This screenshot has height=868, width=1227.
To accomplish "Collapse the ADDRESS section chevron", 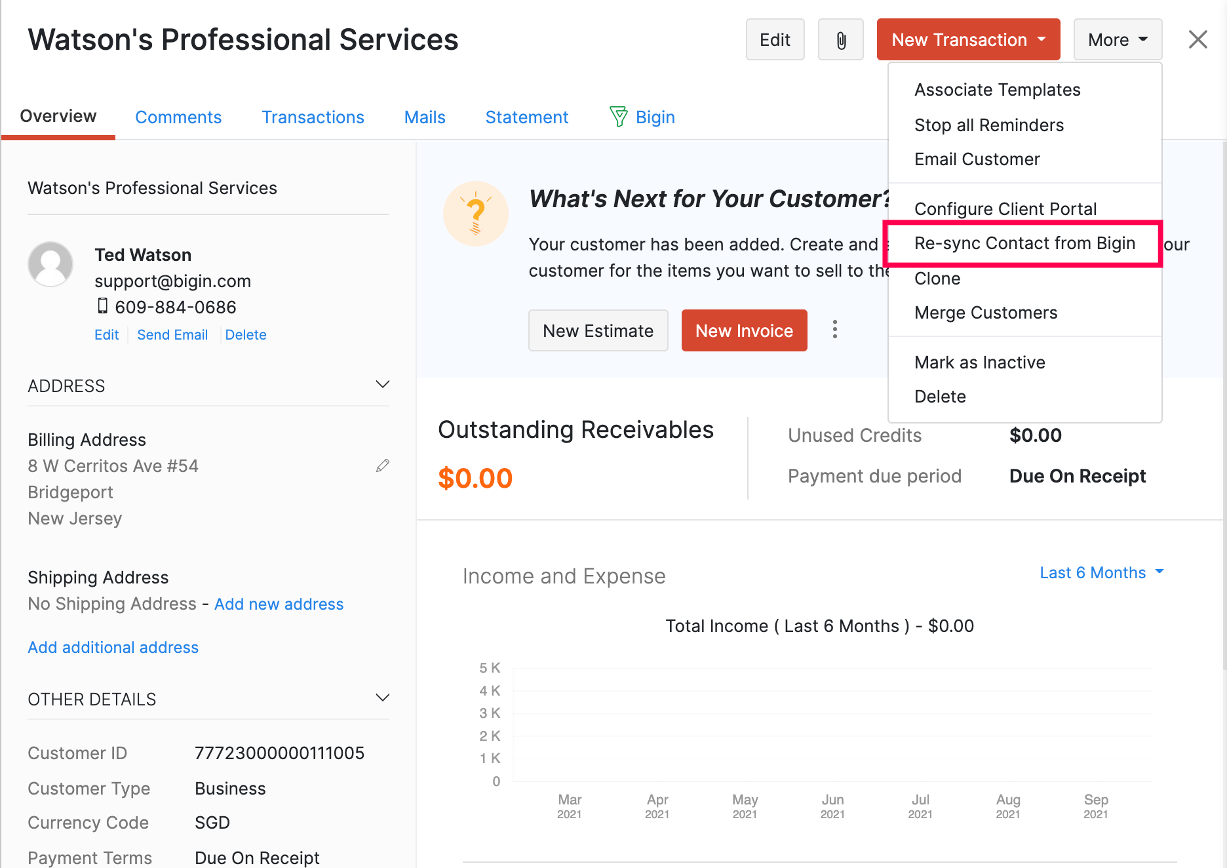I will click(x=382, y=385).
